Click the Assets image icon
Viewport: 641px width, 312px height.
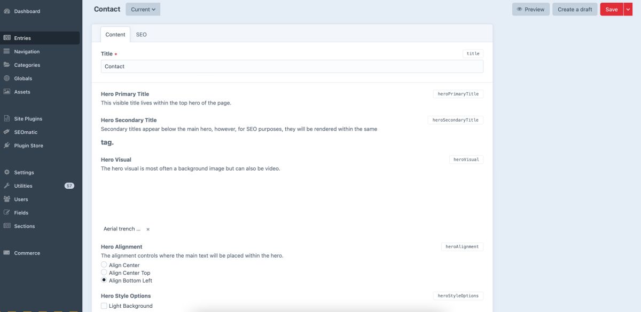point(7,91)
